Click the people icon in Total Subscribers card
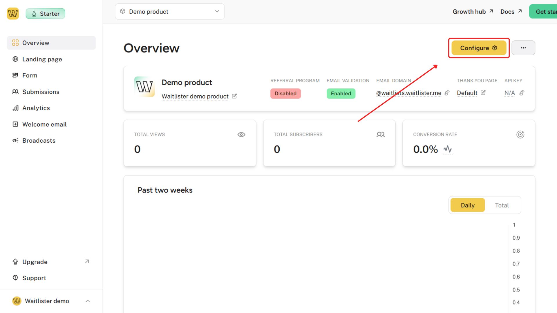This screenshot has width=557, height=313. click(x=381, y=134)
